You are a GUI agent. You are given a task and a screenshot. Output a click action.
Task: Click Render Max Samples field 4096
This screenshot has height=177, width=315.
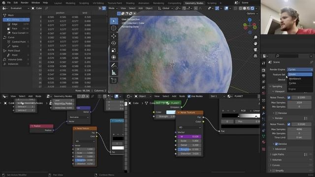pos(299,129)
